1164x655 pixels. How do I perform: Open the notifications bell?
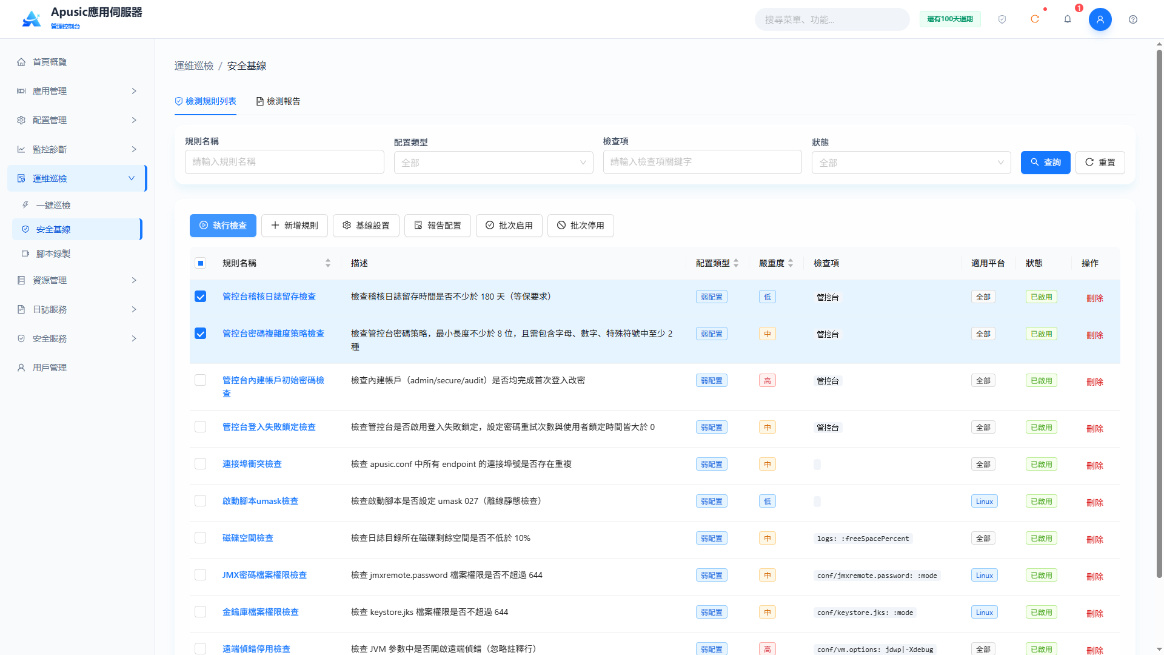[x=1068, y=19]
